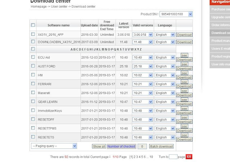Filter software by letter M
230x162 pixels.
103,49
